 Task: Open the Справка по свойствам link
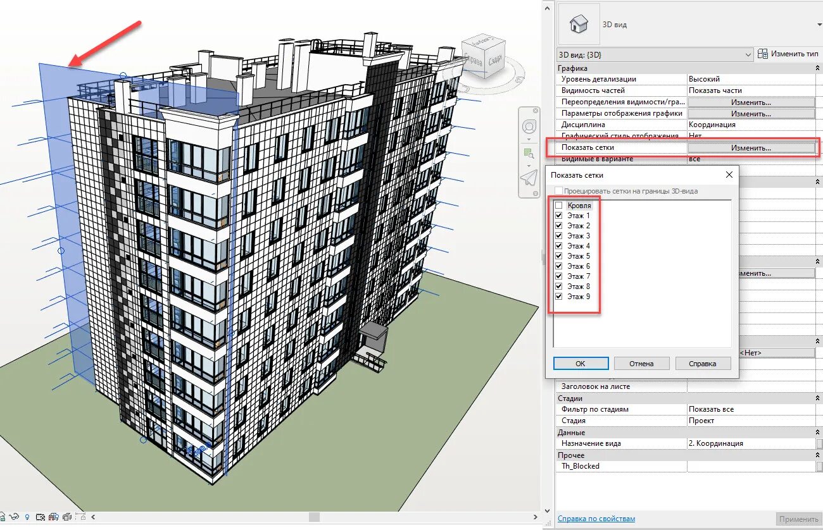[x=596, y=519]
